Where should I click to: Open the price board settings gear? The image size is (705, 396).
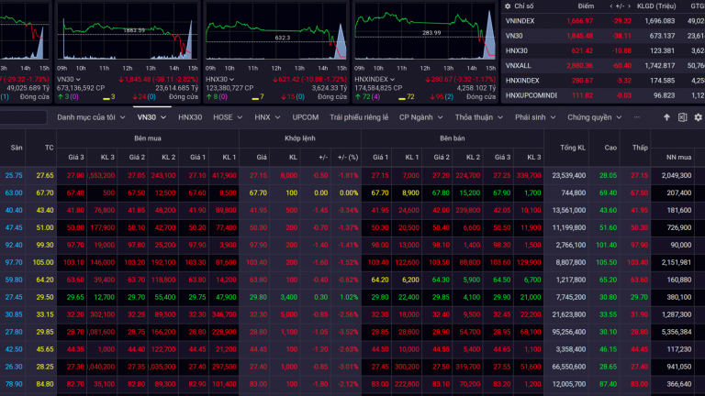coord(699,117)
